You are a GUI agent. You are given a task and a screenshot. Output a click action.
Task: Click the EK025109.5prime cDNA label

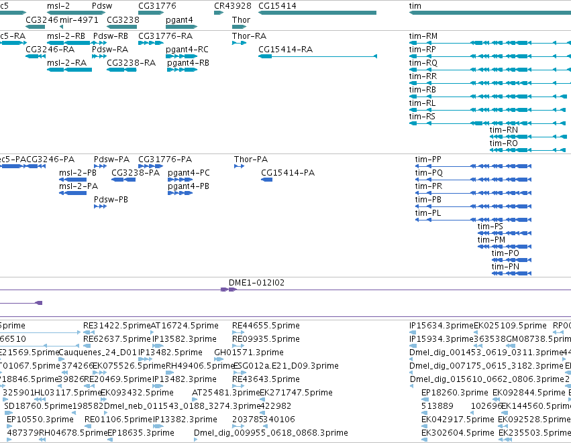pyautogui.click(x=510, y=326)
